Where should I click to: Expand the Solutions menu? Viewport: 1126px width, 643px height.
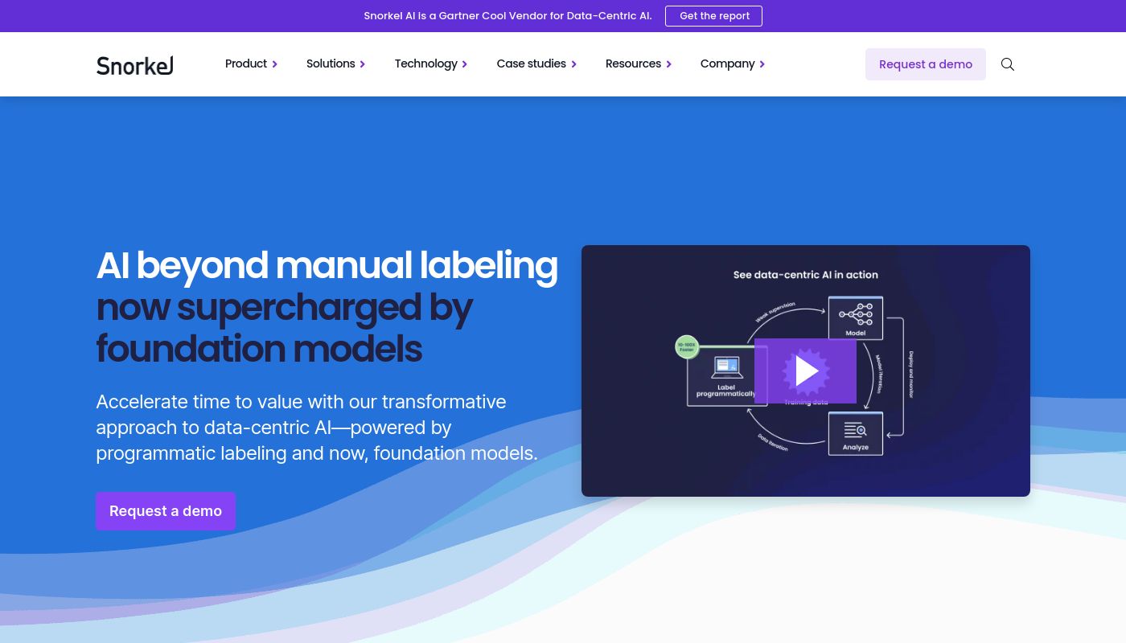pos(335,63)
